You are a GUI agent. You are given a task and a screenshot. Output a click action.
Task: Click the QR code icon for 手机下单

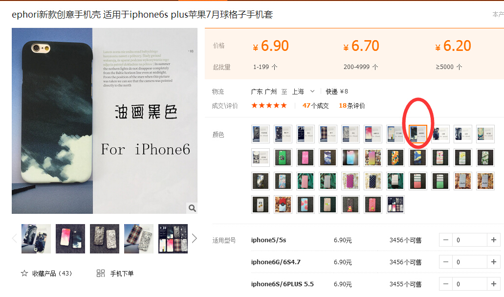click(x=101, y=274)
